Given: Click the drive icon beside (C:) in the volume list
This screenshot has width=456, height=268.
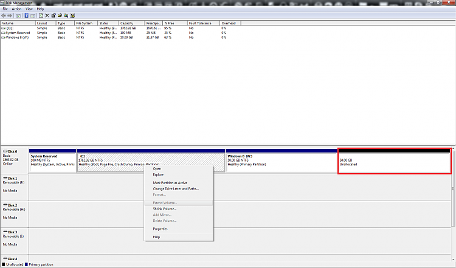Looking at the screenshot, I should (x=4, y=28).
